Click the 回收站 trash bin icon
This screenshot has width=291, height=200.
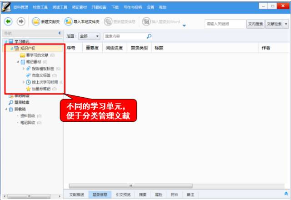[11, 109]
